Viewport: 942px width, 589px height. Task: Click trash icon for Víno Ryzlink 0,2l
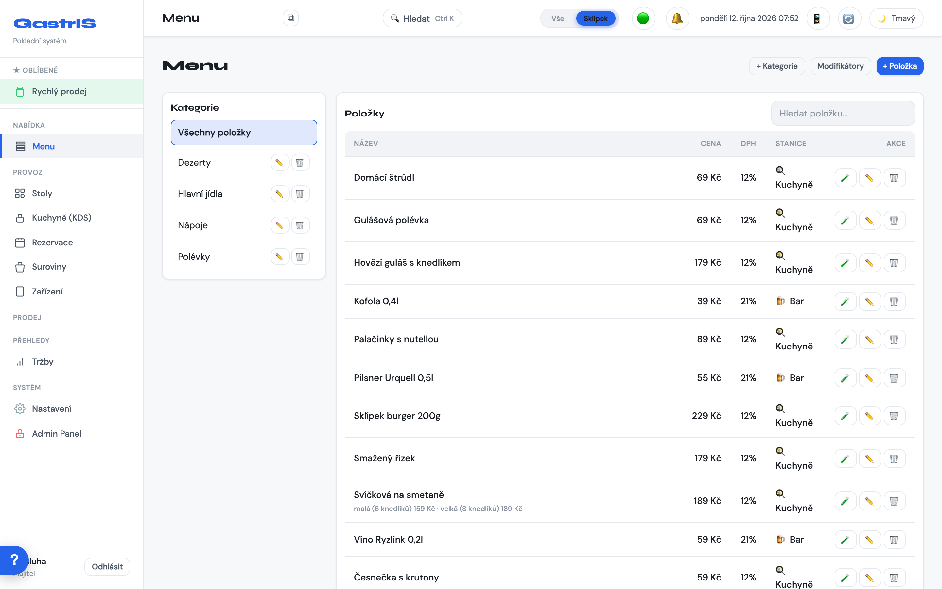click(895, 540)
